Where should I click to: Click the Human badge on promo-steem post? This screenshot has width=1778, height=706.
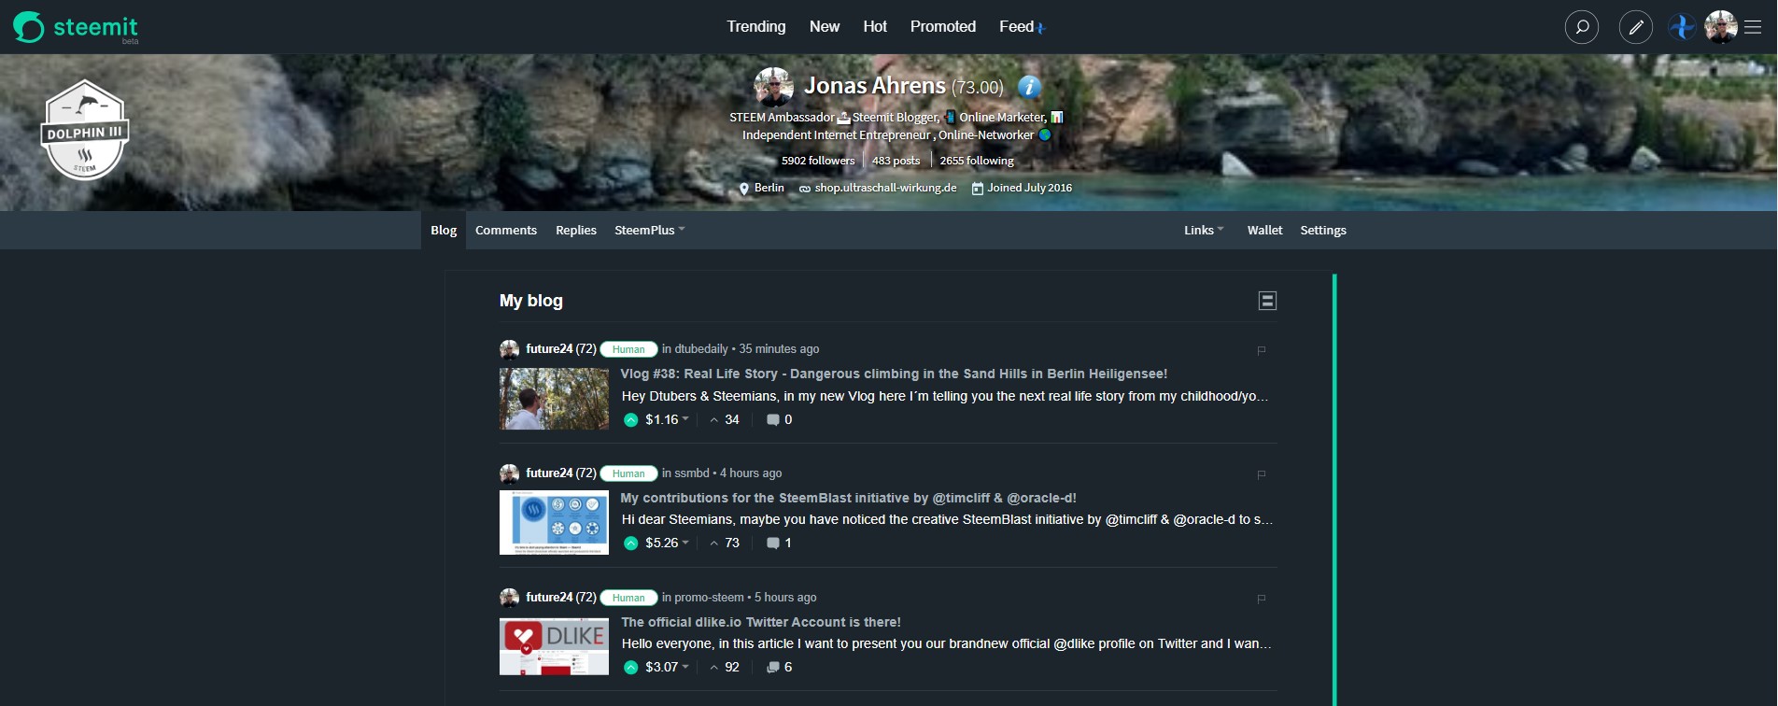click(x=628, y=598)
